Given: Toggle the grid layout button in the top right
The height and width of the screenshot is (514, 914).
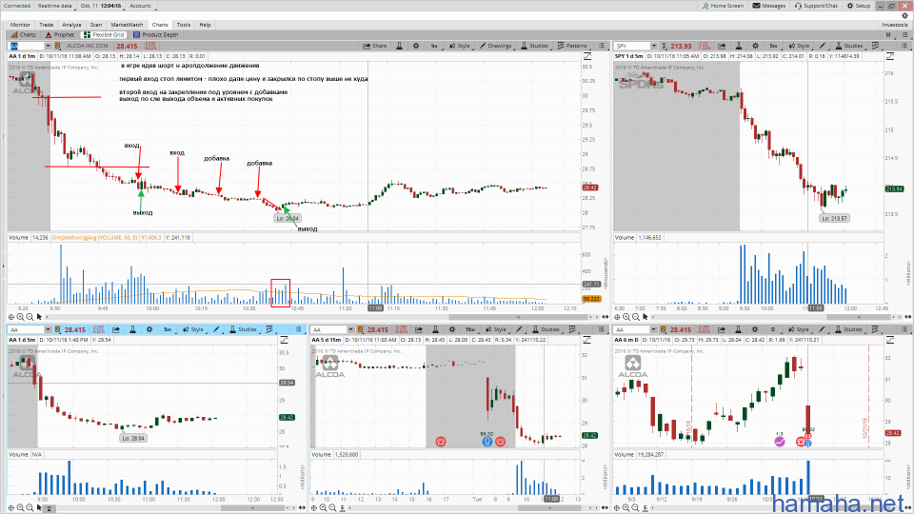Looking at the screenshot, I should point(889,35).
